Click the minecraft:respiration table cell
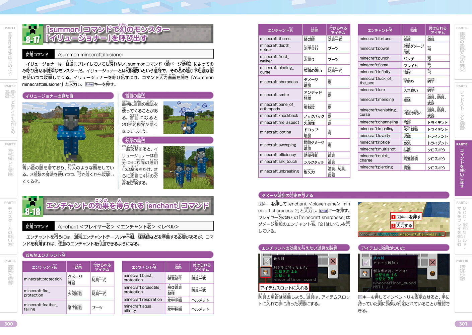Image resolution: width=472 pixels, height=335 pixels. [x=144, y=300]
